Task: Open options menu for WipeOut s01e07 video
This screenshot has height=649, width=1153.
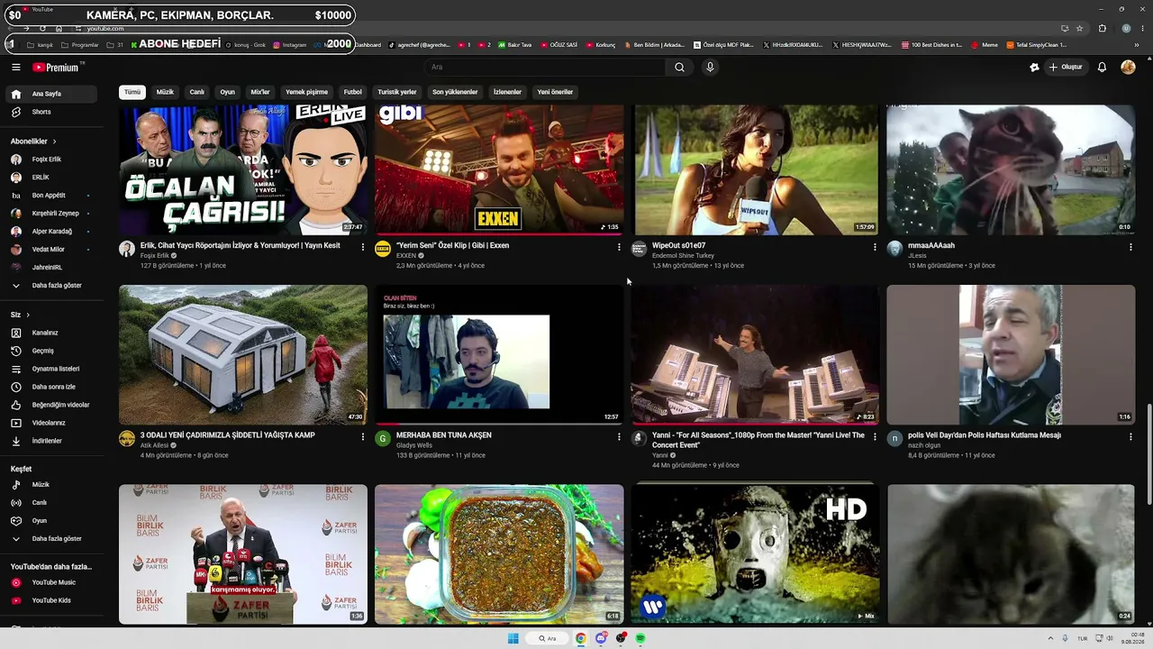Action: tap(875, 247)
